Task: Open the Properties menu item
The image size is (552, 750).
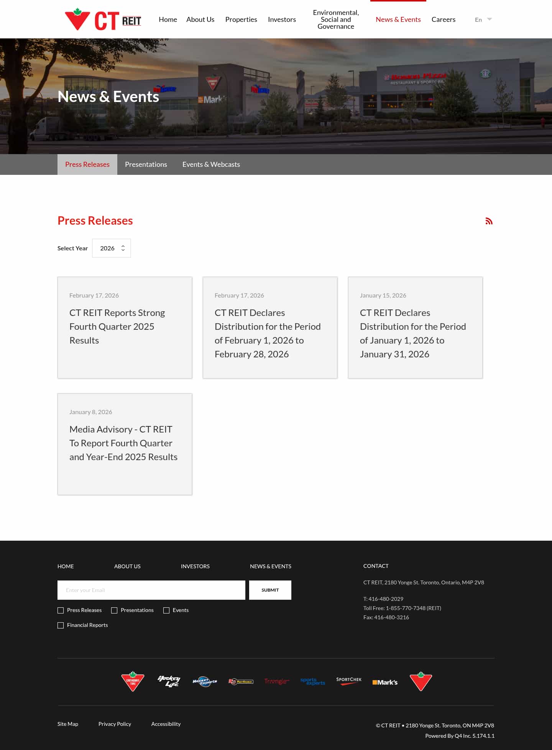Action: pos(241,20)
